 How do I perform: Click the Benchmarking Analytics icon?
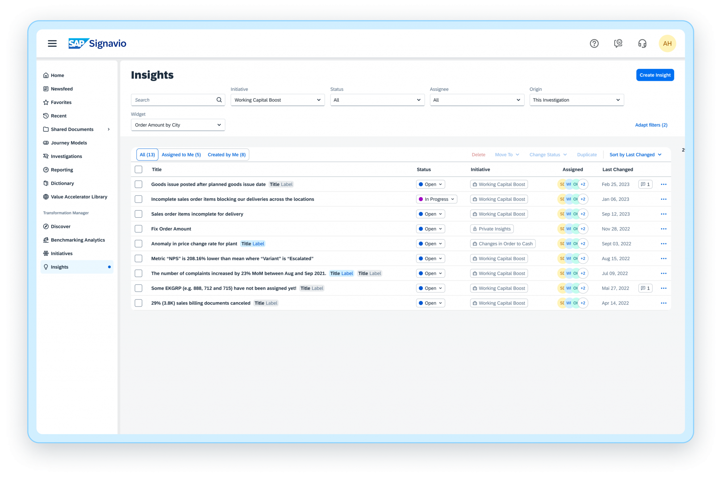pos(46,240)
